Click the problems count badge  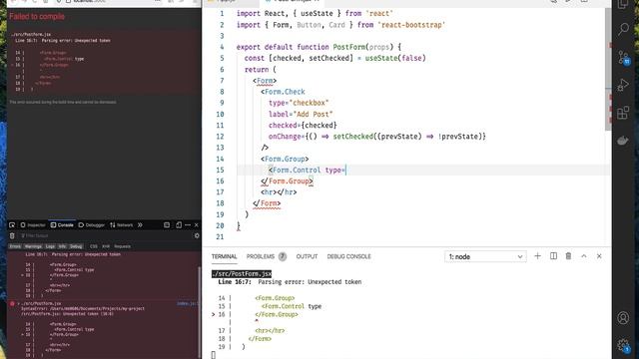click(x=282, y=256)
